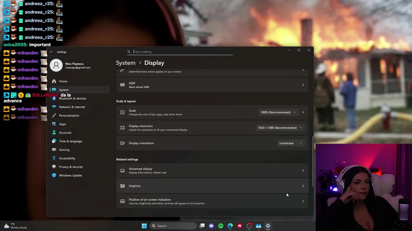The height and width of the screenshot is (231, 412).
Task: Click the Network wifi icon in sidebar
Action: (54, 107)
